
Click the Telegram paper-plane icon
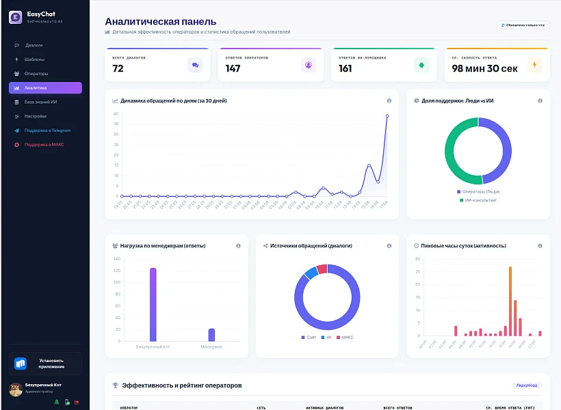16,131
